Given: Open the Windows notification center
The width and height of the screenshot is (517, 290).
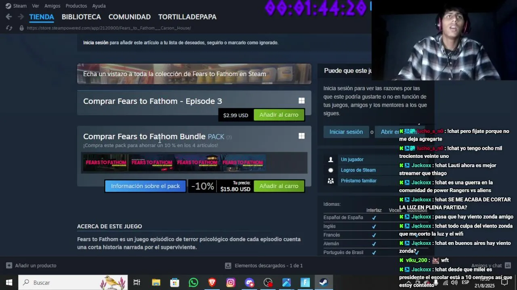Looking at the screenshot, I should click(x=504, y=283).
